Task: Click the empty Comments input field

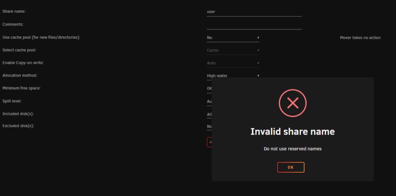Action: (254, 25)
